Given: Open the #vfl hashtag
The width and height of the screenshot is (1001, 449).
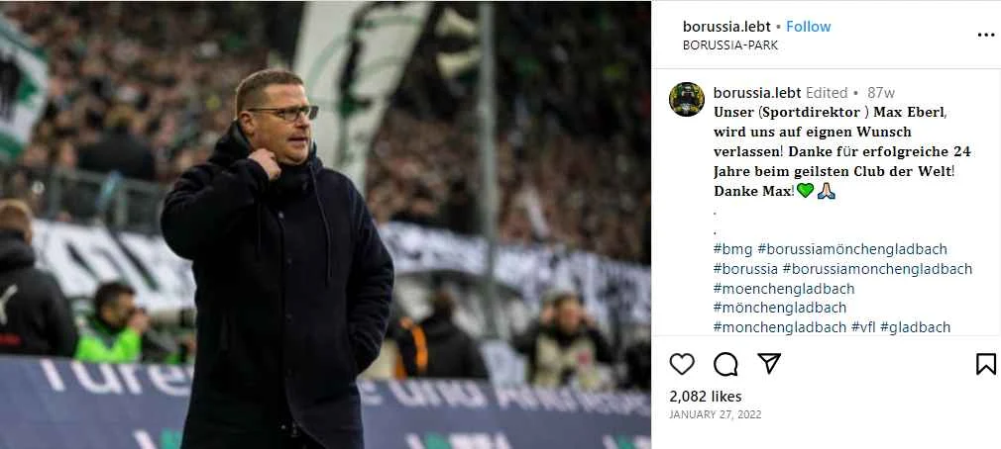Looking at the screenshot, I should pyautogui.click(x=863, y=327).
